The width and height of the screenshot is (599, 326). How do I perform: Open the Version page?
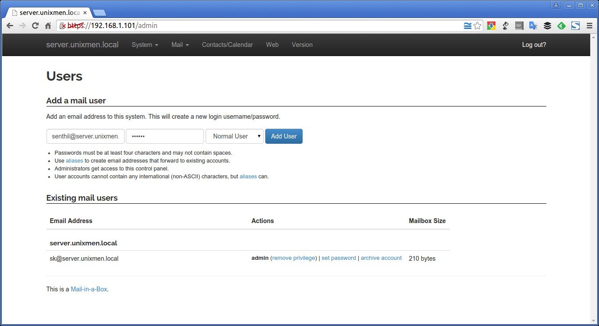click(x=302, y=45)
